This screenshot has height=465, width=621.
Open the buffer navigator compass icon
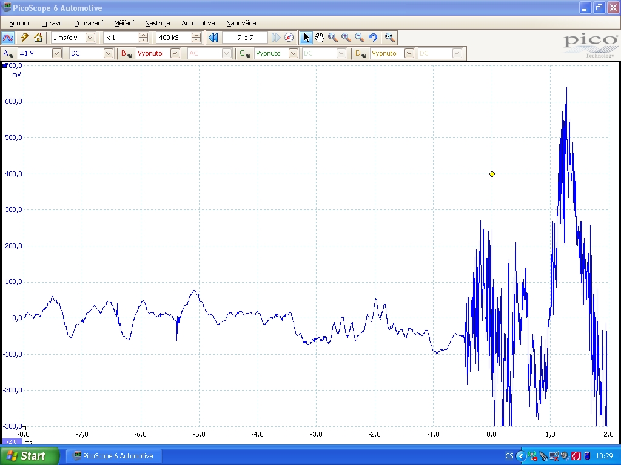(289, 38)
